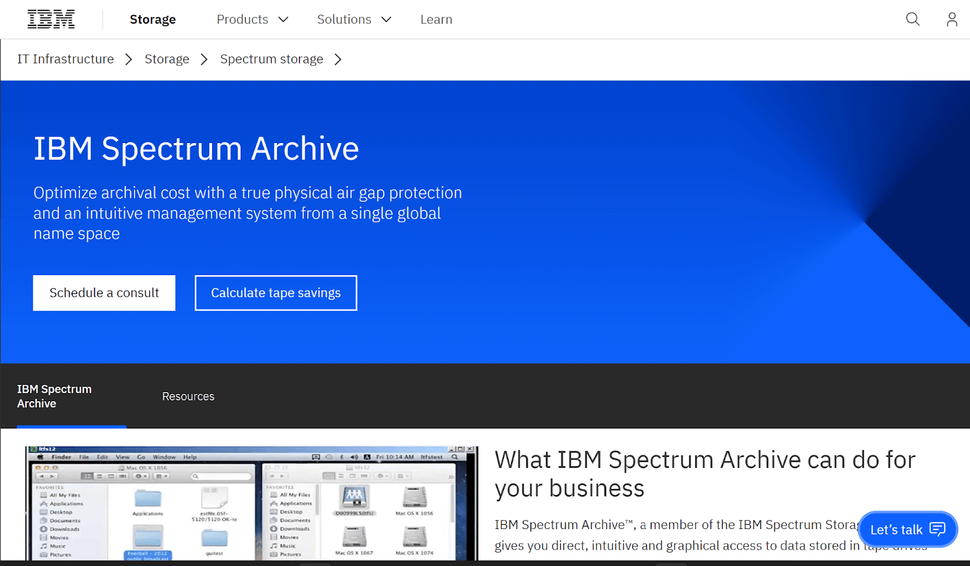Click the IBM logo
This screenshot has height=566, width=970.
click(x=51, y=18)
